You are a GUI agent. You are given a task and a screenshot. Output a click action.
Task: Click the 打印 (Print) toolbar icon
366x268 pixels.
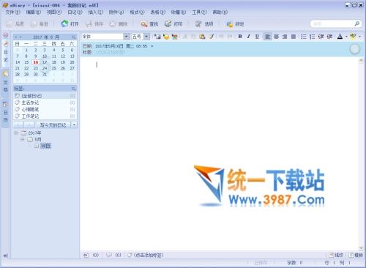[x=168, y=23]
